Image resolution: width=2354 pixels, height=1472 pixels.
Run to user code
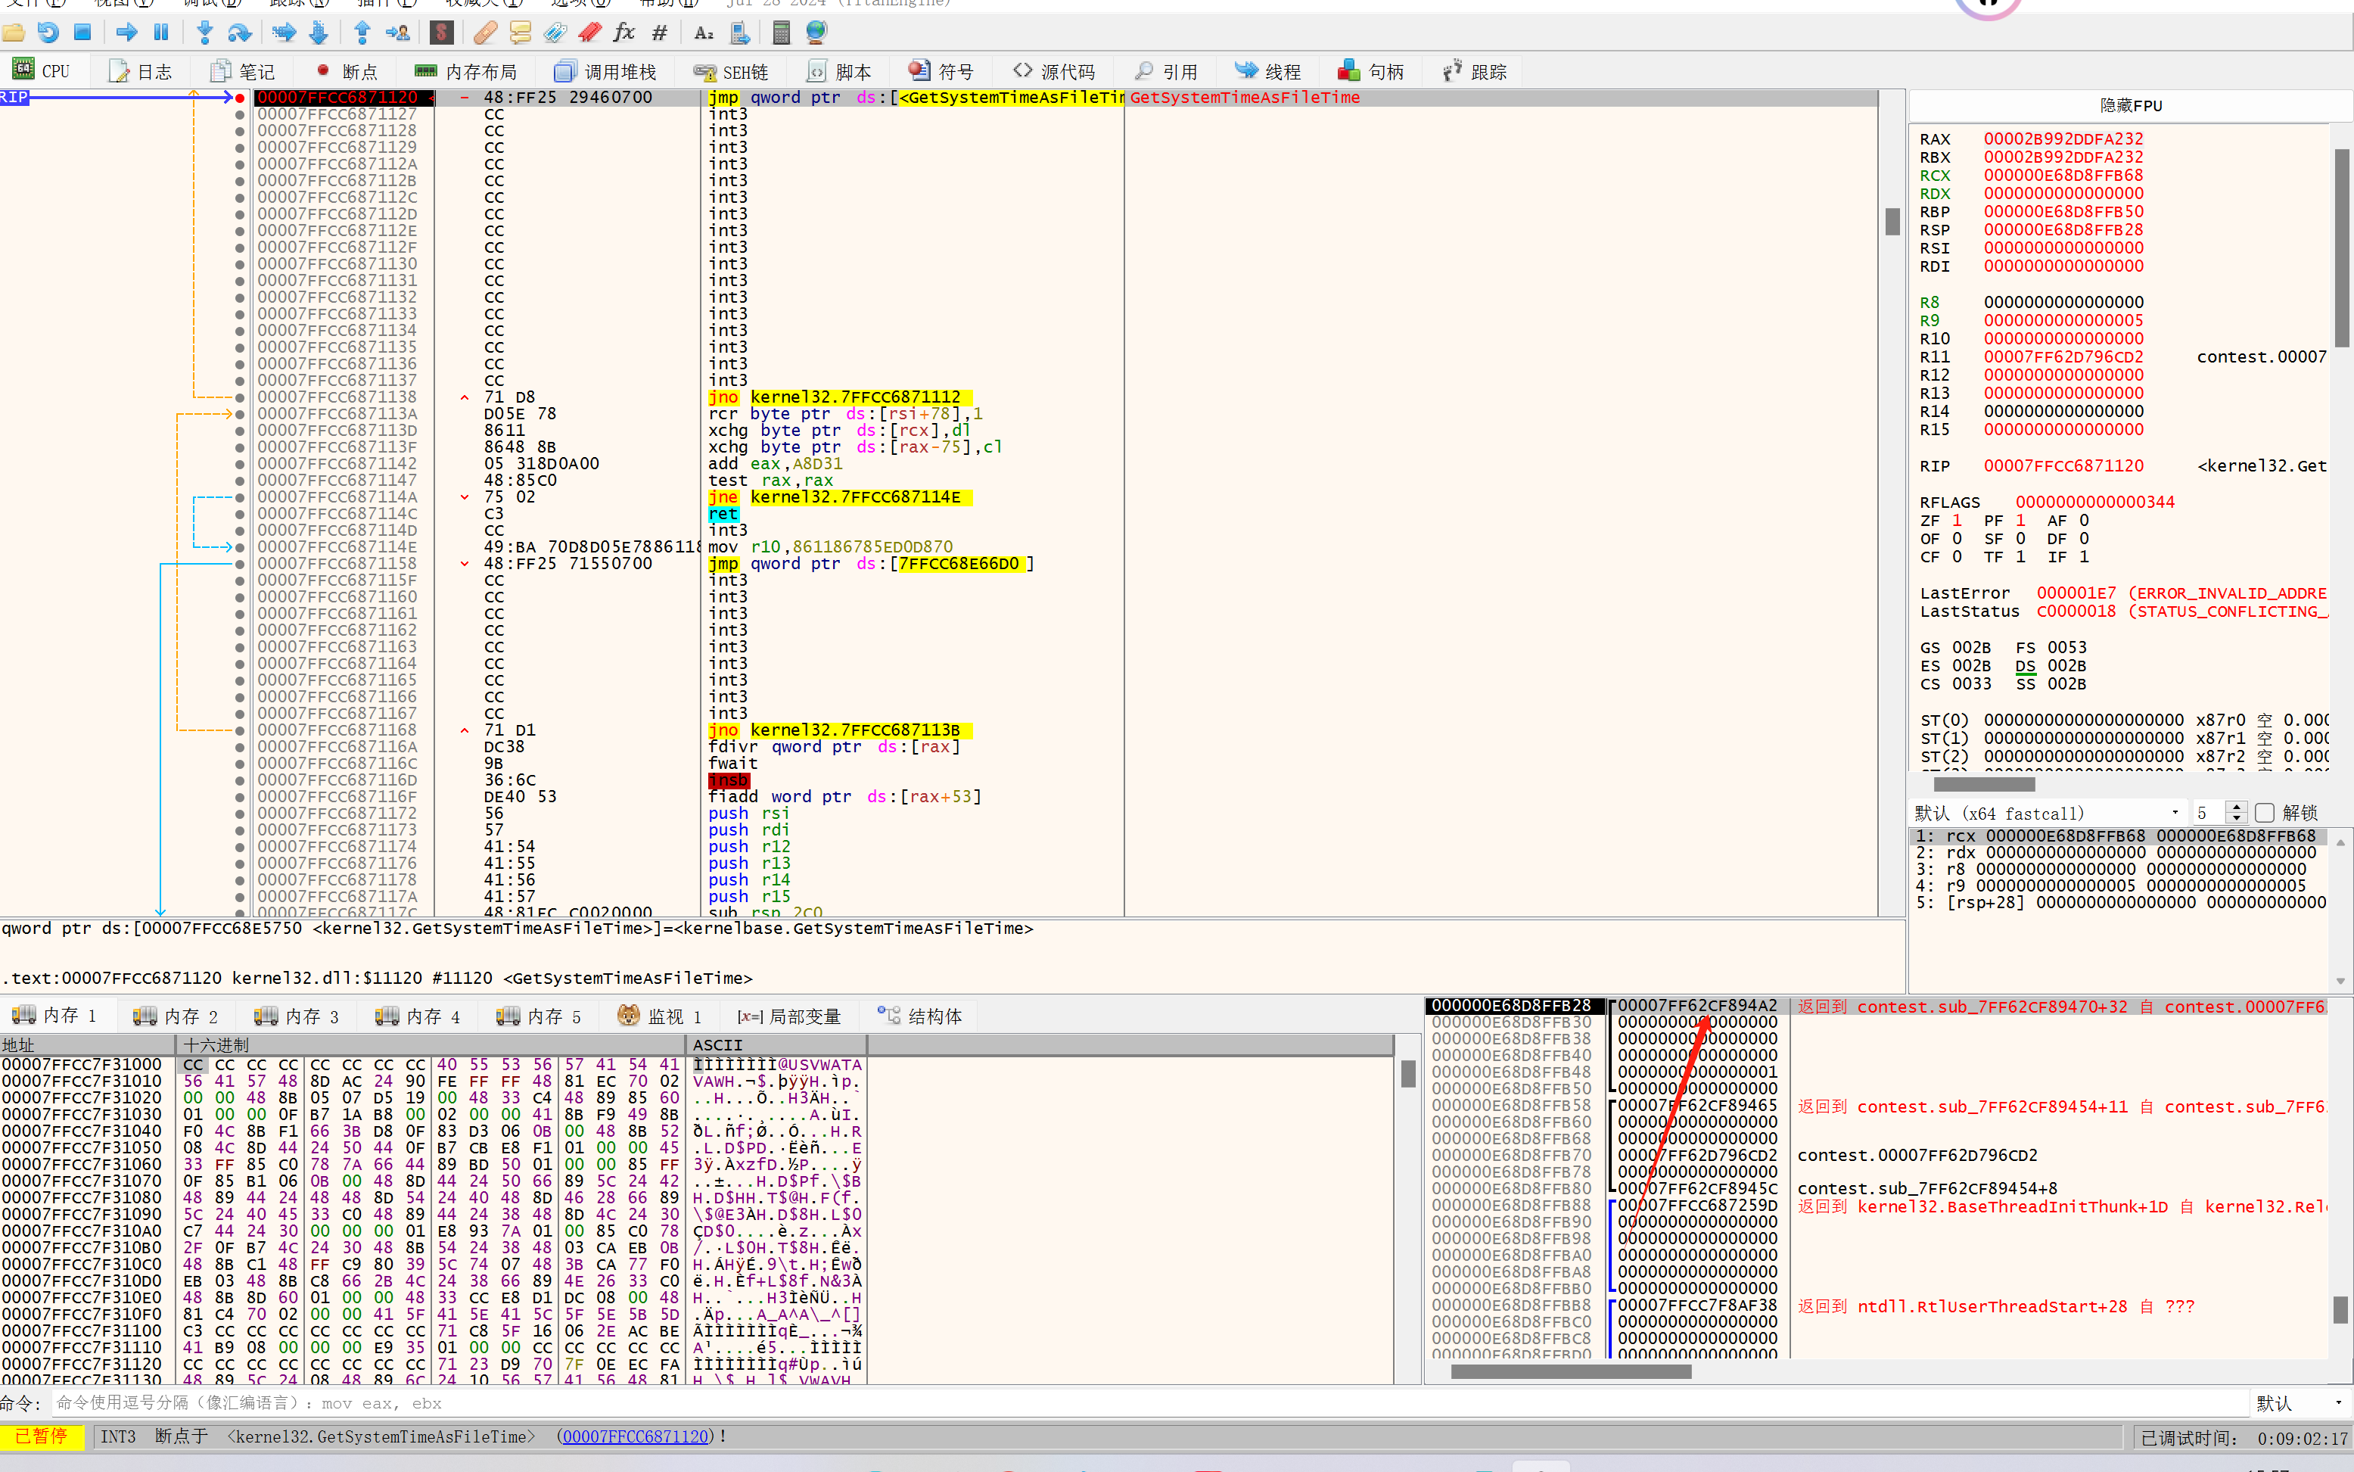(397, 33)
